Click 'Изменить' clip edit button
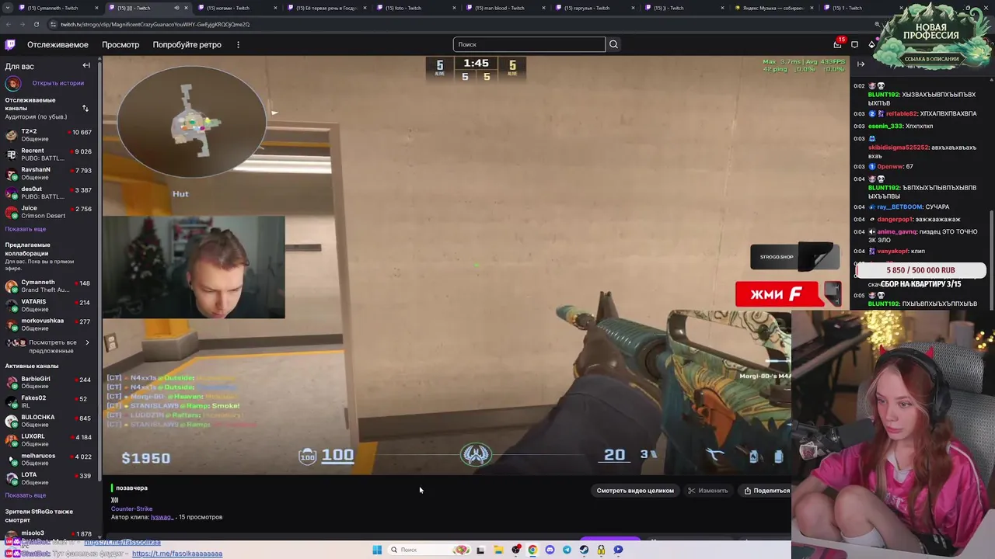This screenshot has width=995, height=559. click(x=708, y=491)
